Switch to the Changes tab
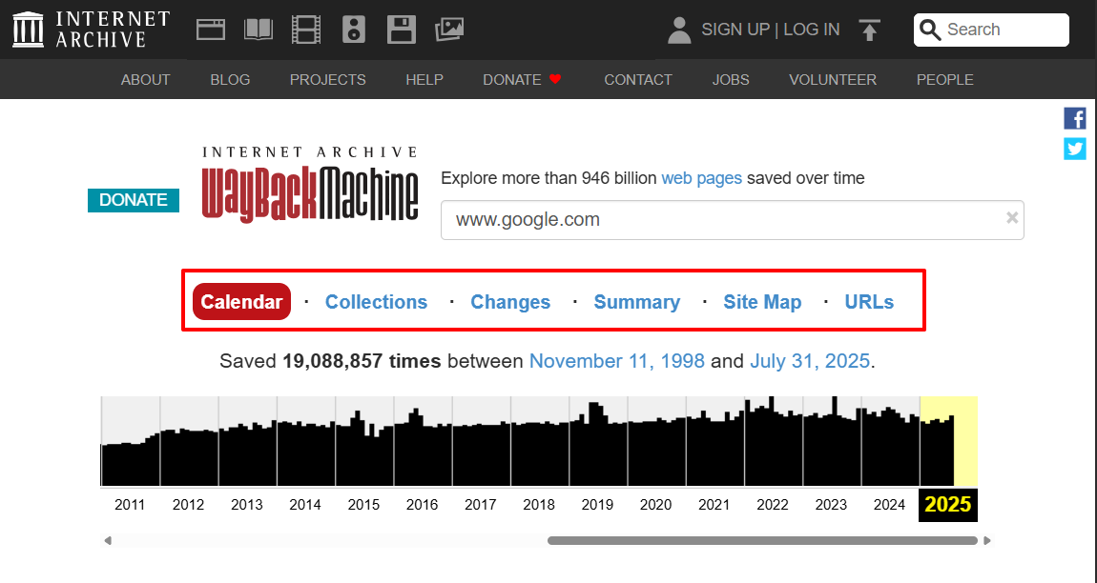The width and height of the screenshot is (1097, 583). tap(510, 302)
